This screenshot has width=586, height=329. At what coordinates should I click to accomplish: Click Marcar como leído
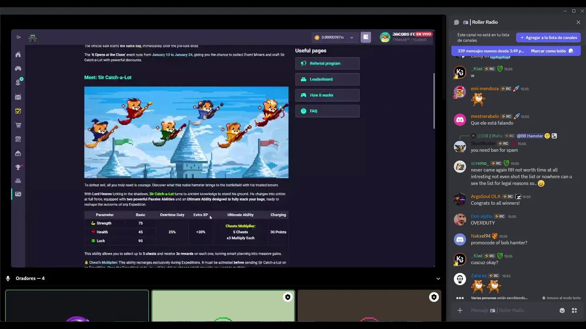point(552,51)
